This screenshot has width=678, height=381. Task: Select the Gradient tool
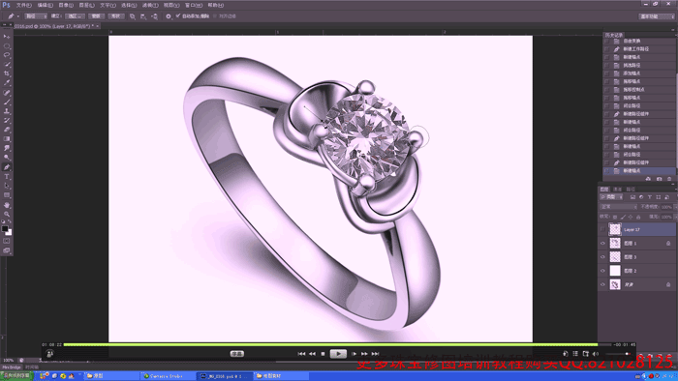(x=7, y=139)
